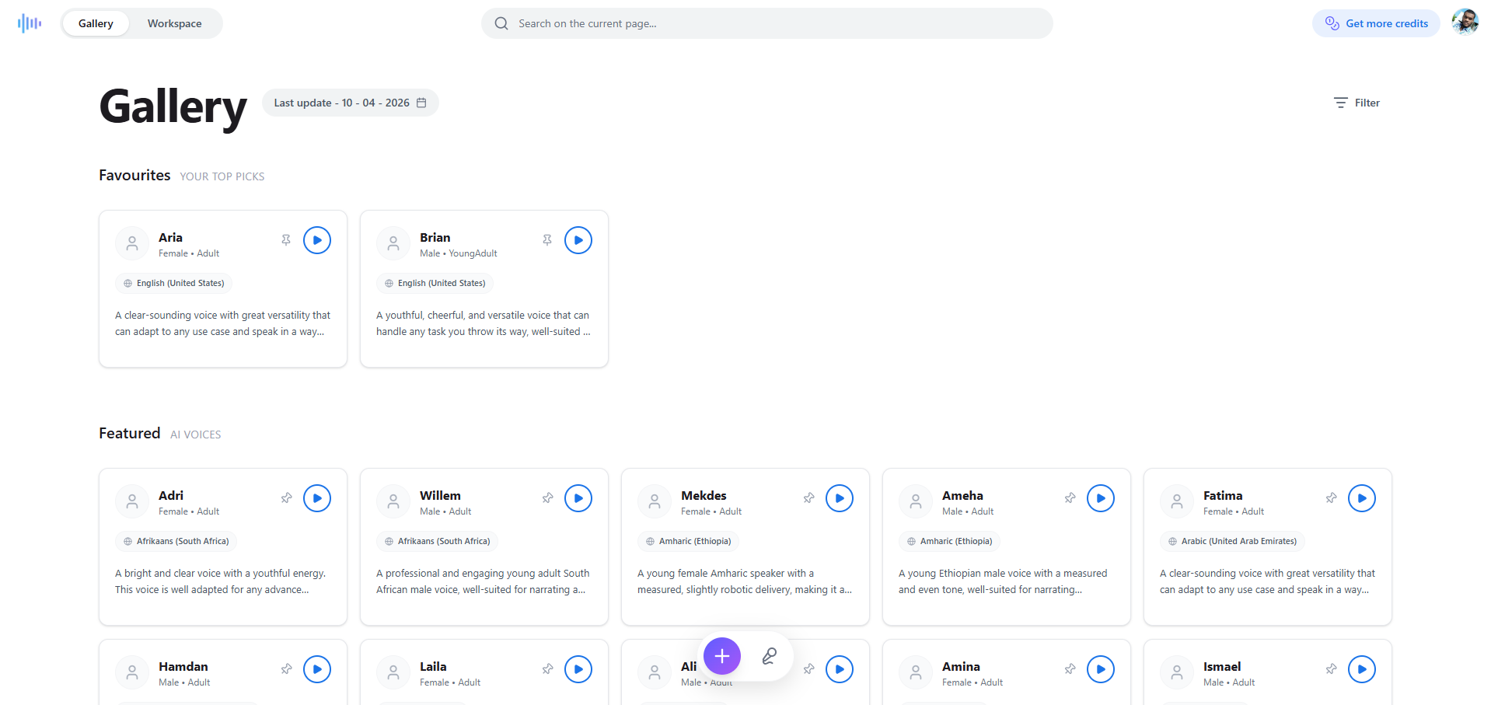Play the Fatima voice preview
The width and height of the screenshot is (1491, 705).
[x=1362, y=498]
